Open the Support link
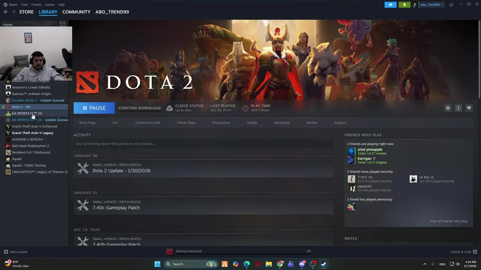 [340, 123]
